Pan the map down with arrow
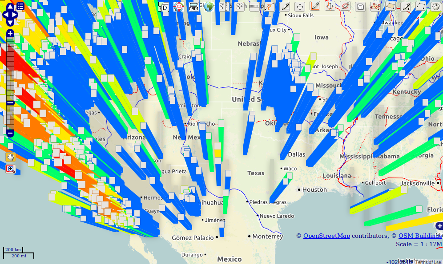Screen dimensions: 443x264 pyautogui.click(x=10, y=23)
